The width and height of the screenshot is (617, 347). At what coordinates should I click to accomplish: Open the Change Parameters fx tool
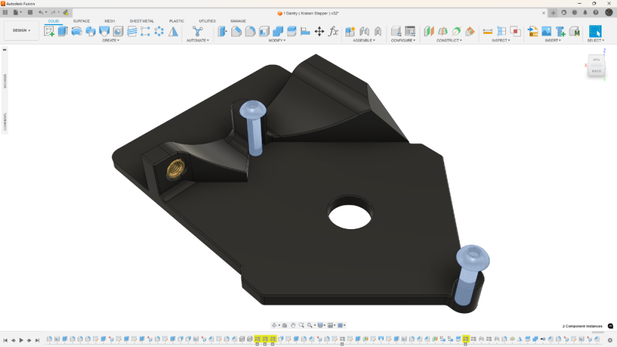[333, 31]
